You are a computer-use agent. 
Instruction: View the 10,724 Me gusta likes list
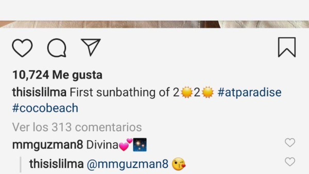click(x=57, y=75)
